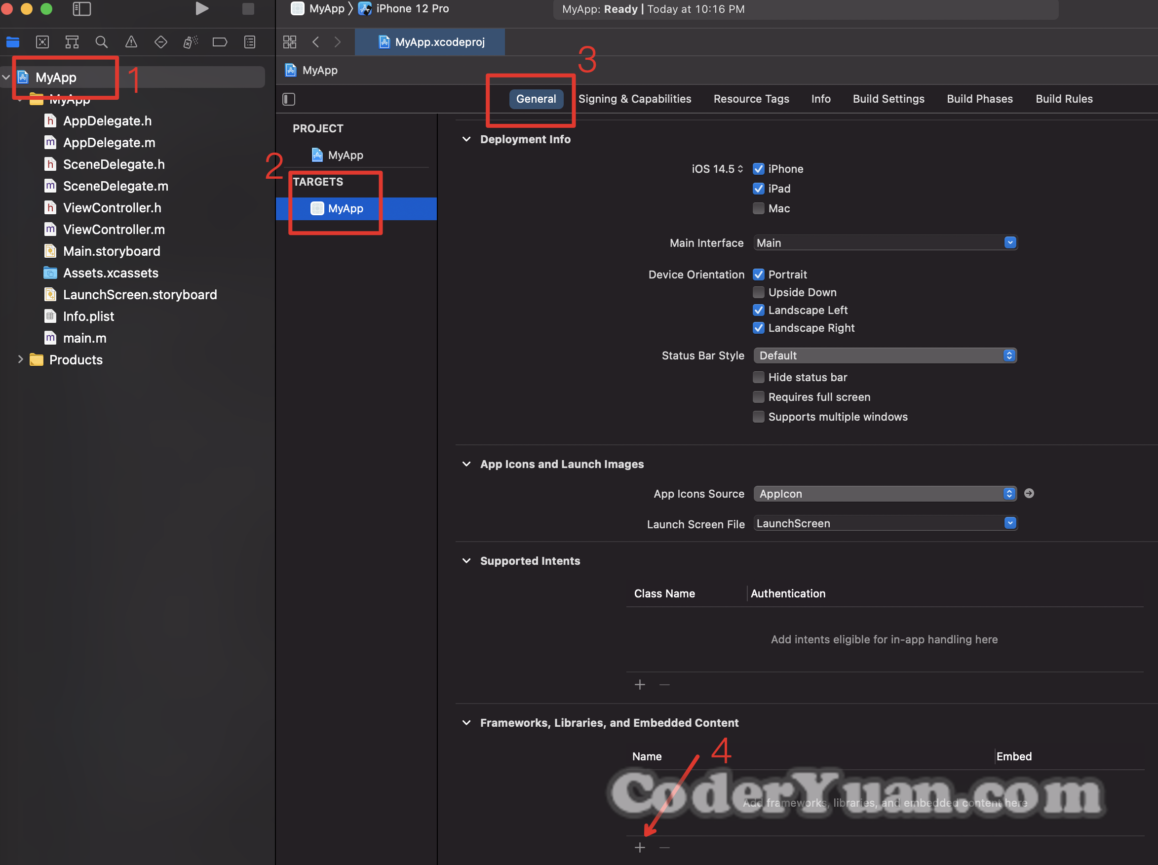Toggle the iPad checkbox
The image size is (1158, 865).
click(758, 189)
